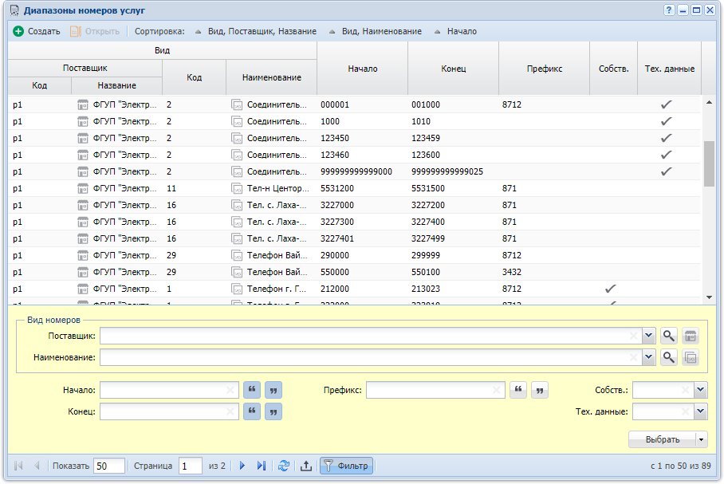Click closing-quote button next to Префикс field

tap(540, 390)
